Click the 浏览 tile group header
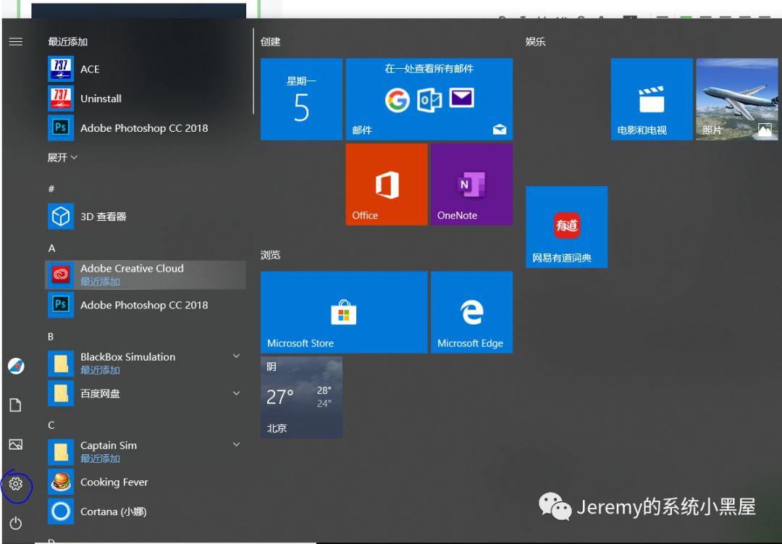Screen dimensions: 782x544 pos(270,254)
